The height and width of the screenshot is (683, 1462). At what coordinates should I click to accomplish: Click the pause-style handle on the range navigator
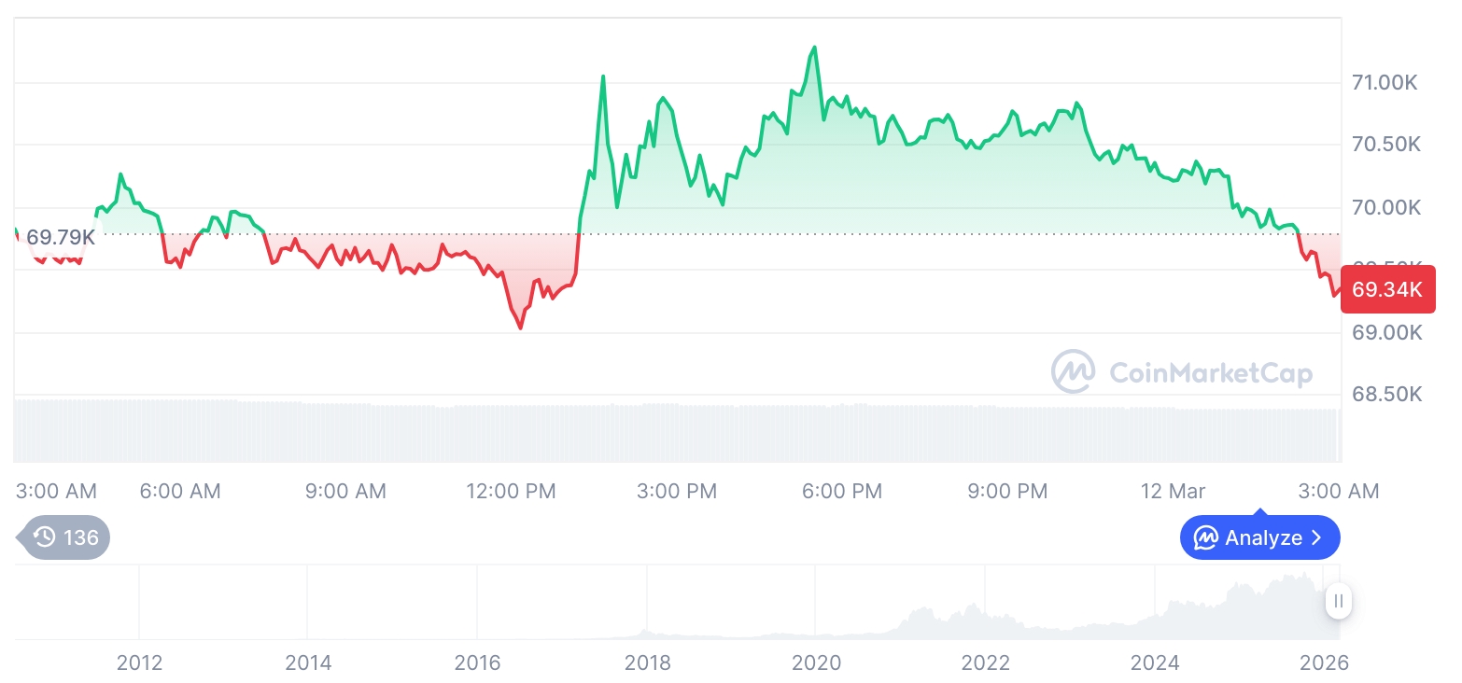click(x=1339, y=601)
